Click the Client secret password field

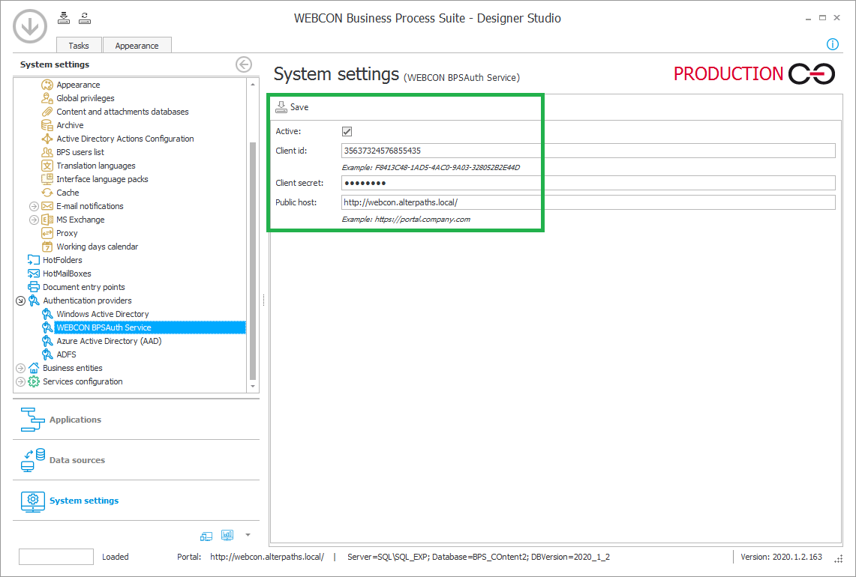click(588, 183)
